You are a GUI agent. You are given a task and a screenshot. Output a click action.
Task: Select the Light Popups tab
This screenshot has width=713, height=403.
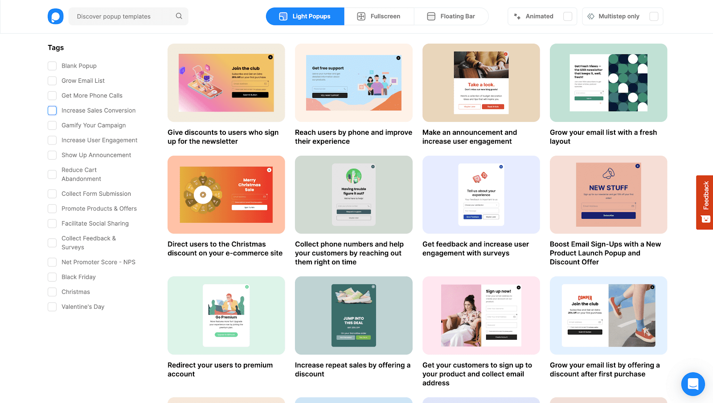305,16
